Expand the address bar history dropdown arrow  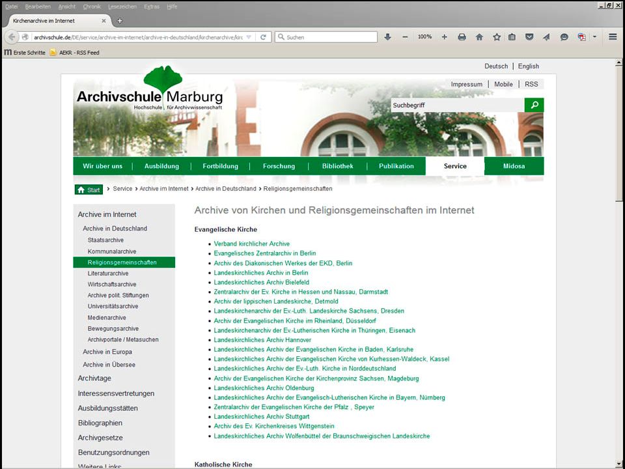[x=249, y=37]
